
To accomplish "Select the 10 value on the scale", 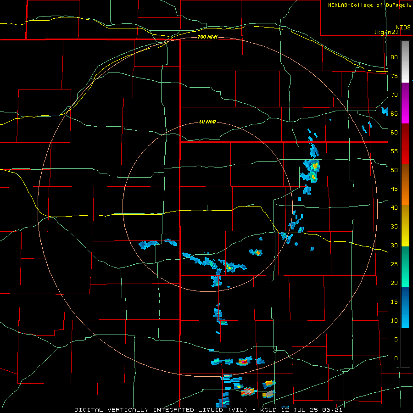I will 394,321.
